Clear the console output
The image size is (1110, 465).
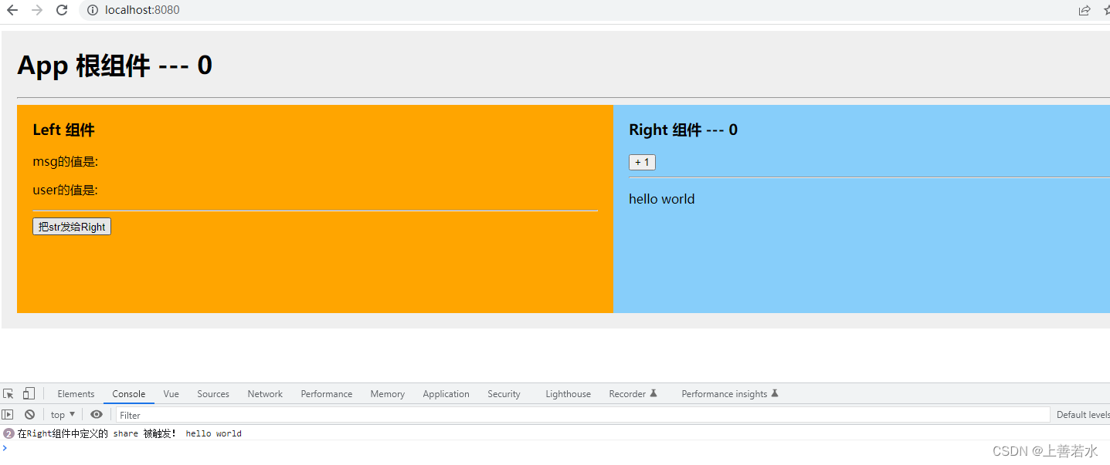click(x=29, y=414)
